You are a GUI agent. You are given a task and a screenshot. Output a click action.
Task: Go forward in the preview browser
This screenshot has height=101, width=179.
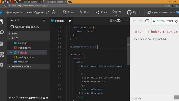click(x=140, y=21)
